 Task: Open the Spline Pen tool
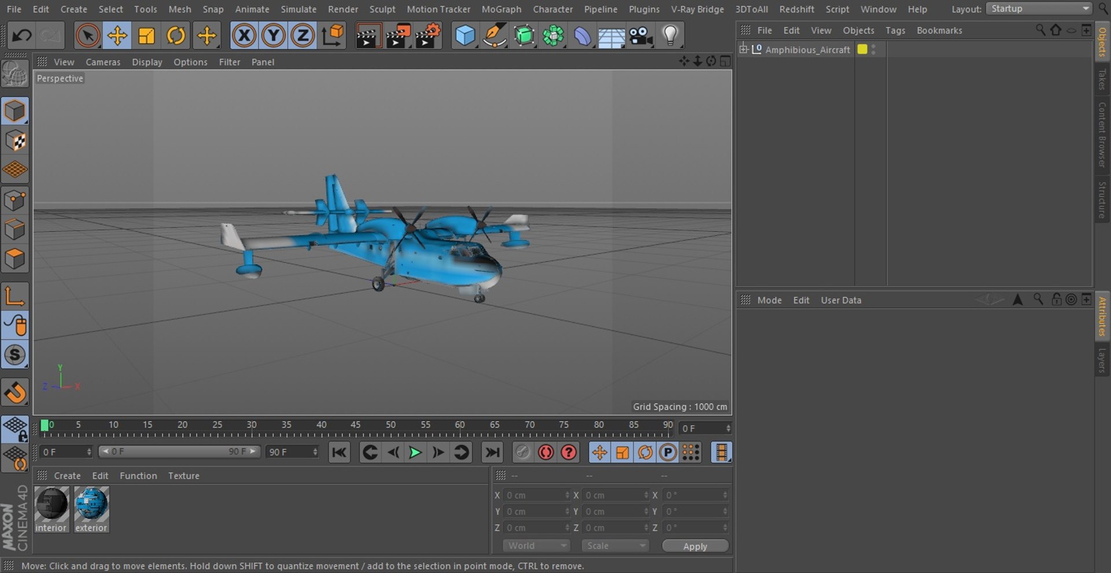495,36
